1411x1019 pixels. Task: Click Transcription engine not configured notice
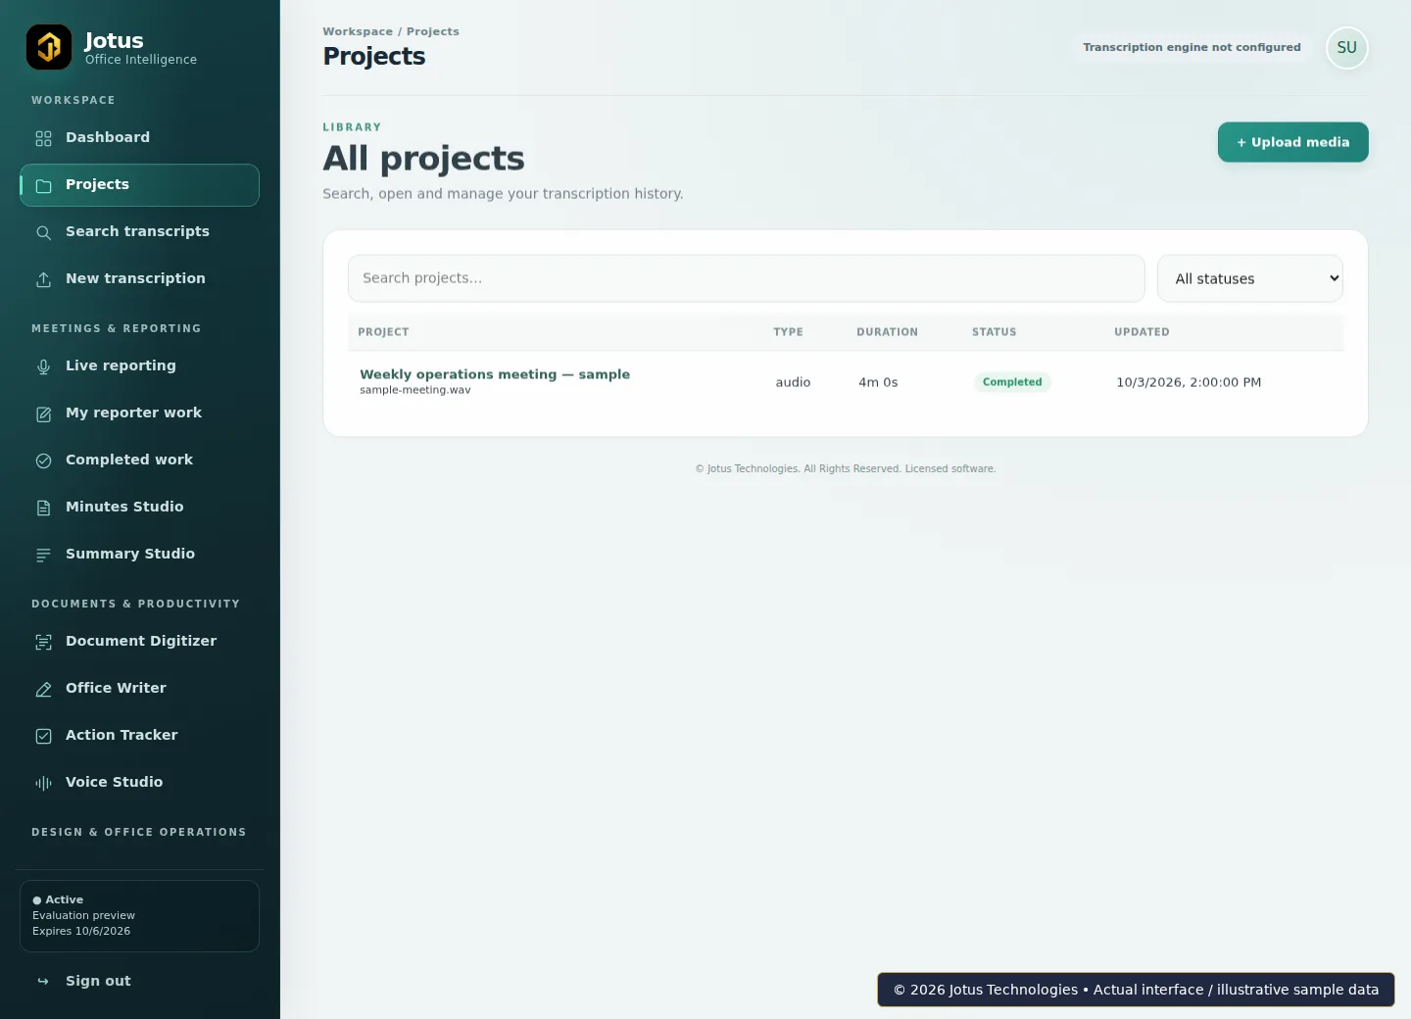(1192, 47)
